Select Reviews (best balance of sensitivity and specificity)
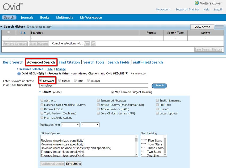The image size is (226, 168). pyautogui.click(x=76, y=148)
